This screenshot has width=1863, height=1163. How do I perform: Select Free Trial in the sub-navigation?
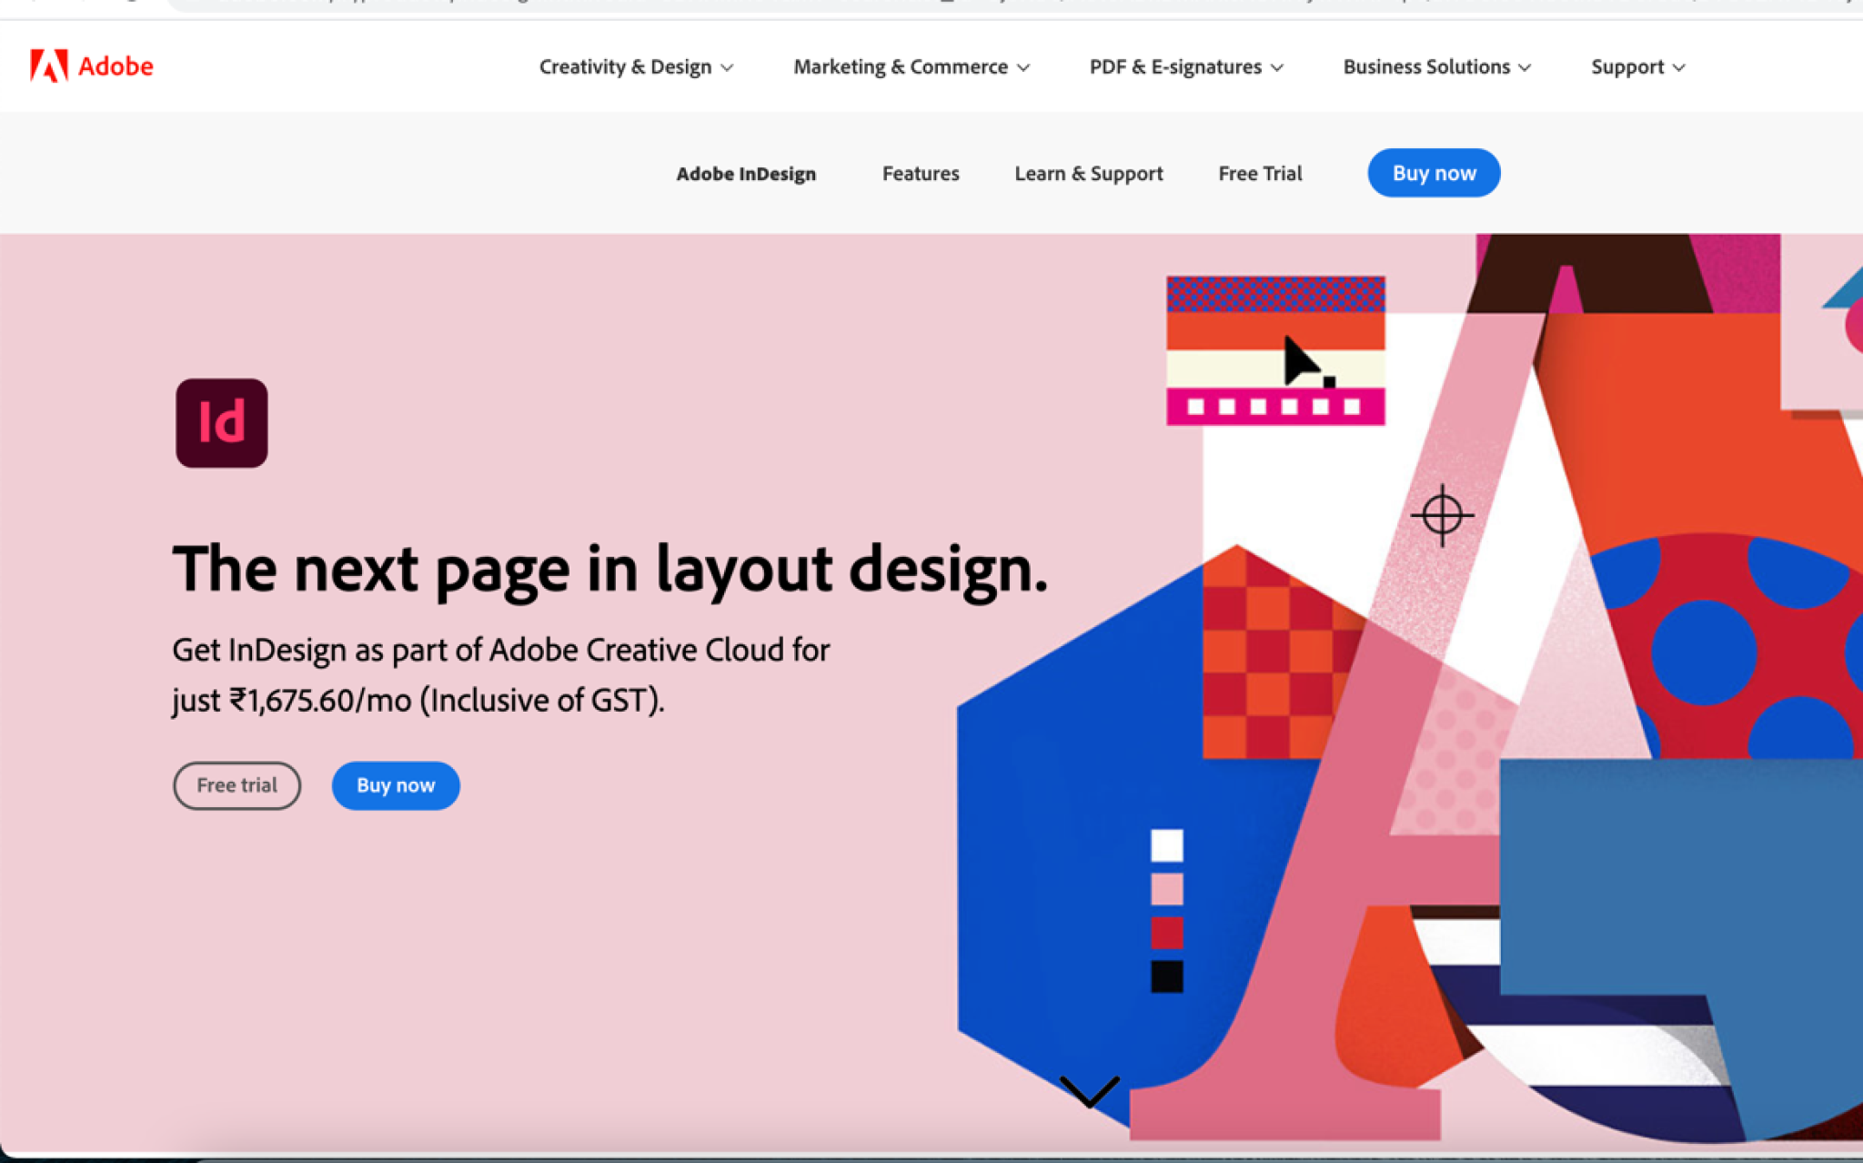1260,174
